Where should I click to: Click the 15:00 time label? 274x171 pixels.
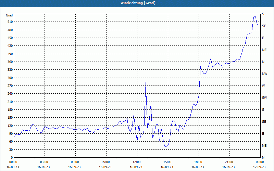click(x=168, y=162)
